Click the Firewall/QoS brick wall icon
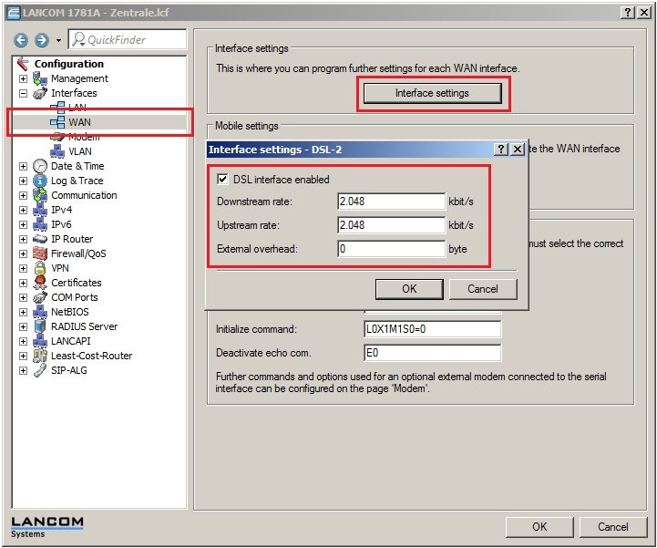The height and width of the screenshot is (548, 657). [x=40, y=253]
